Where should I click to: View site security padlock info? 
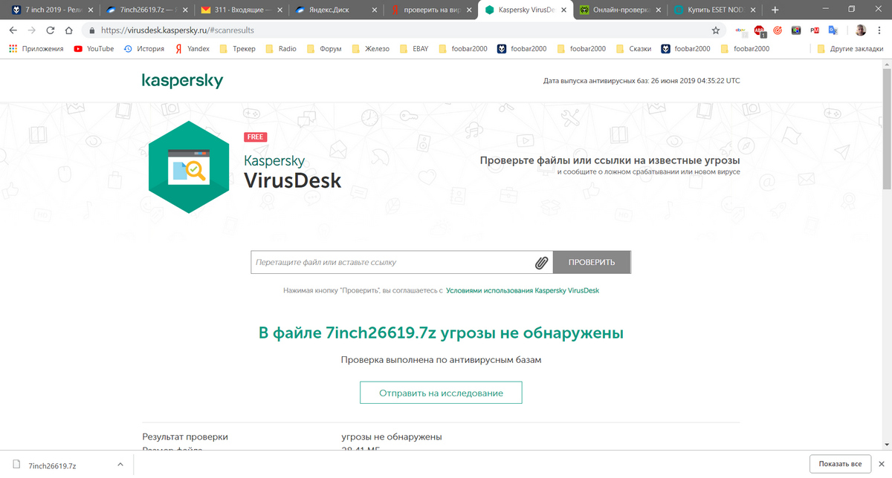coord(91,31)
